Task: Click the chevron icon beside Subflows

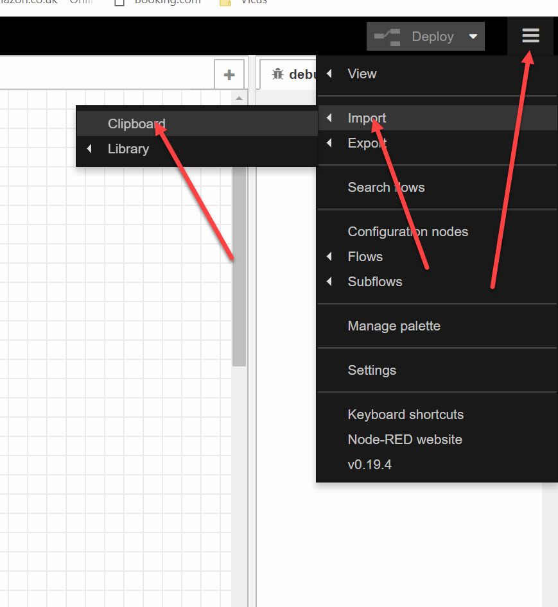Action: point(329,282)
